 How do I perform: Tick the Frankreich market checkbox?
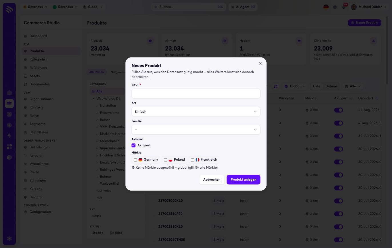[x=192, y=160]
